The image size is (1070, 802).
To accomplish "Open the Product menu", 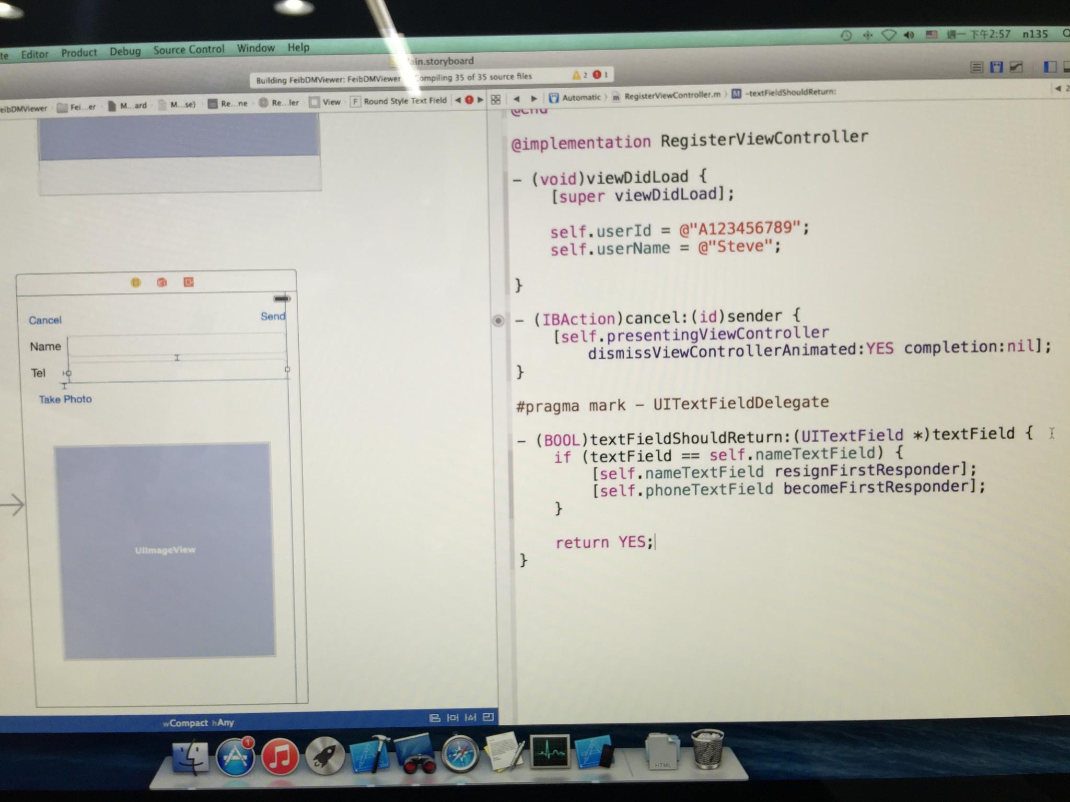I will tap(79, 52).
